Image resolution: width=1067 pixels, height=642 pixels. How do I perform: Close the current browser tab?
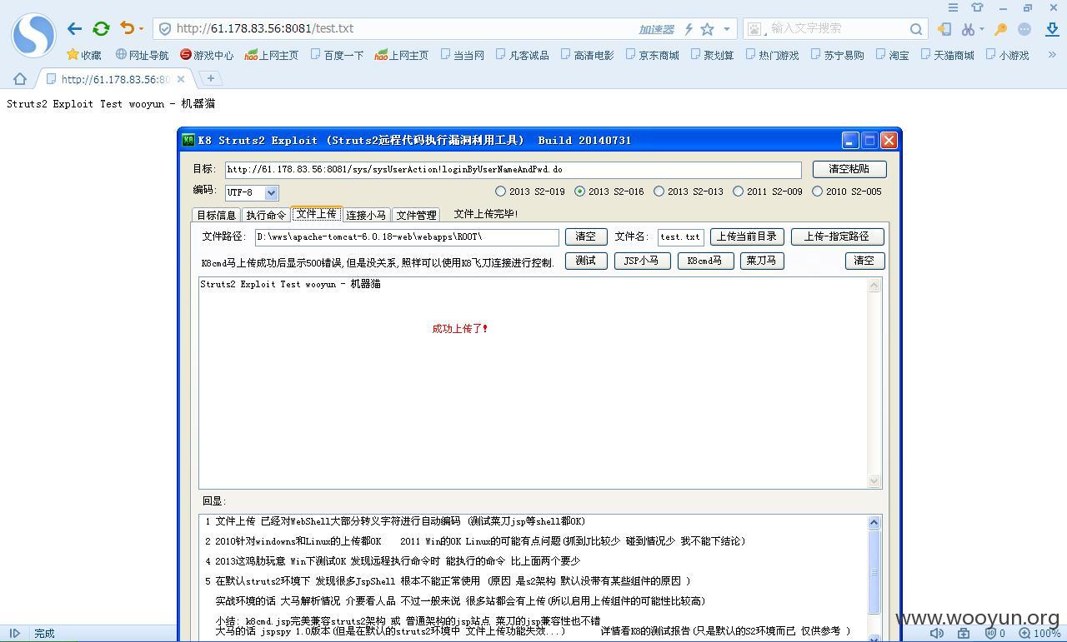tap(180, 79)
